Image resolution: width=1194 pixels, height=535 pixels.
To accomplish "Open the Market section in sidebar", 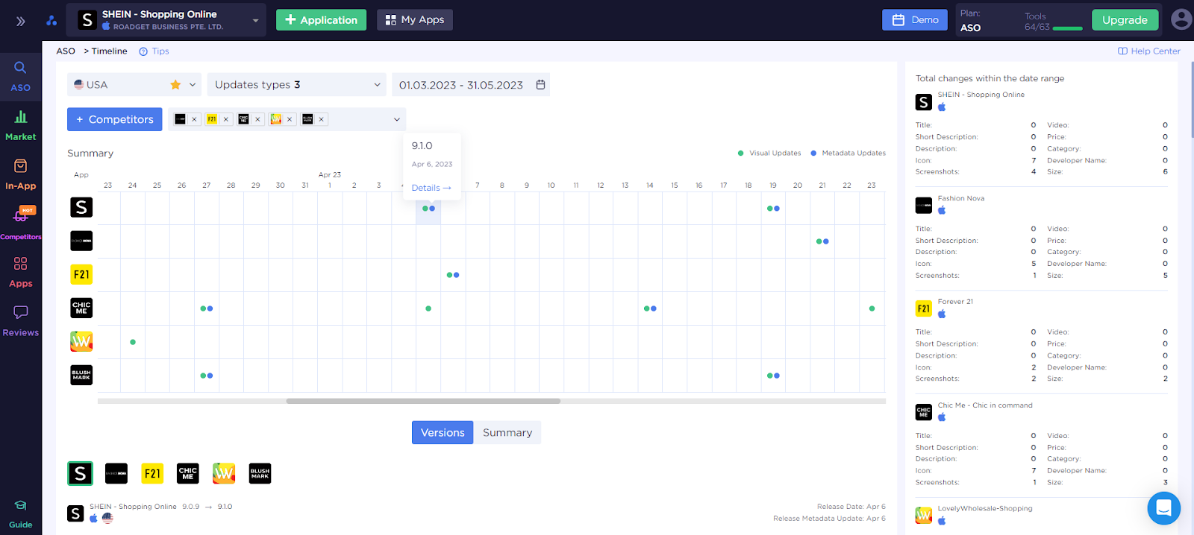I will [x=20, y=126].
